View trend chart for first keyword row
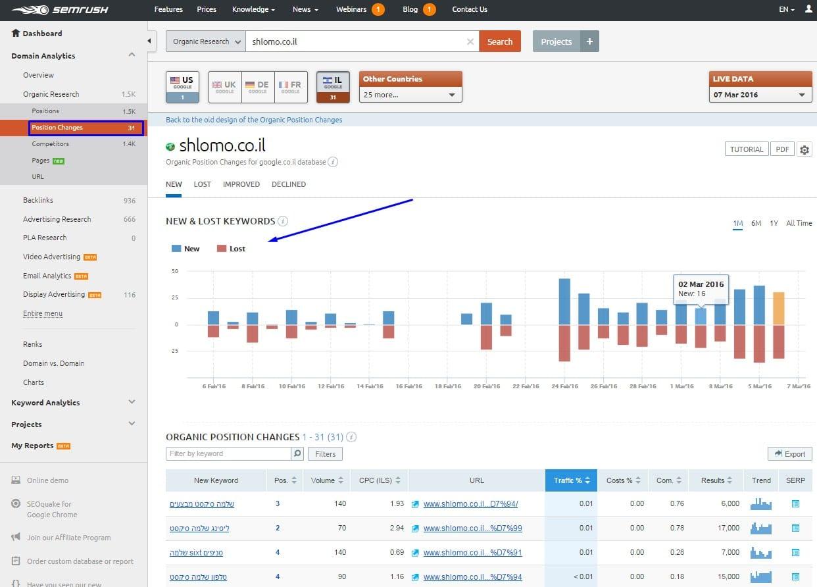The width and height of the screenshot is (817, 587). (x=760, y=504)
